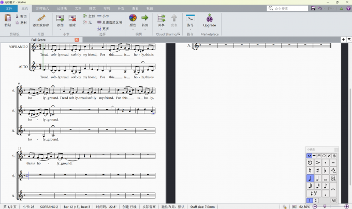Click the Undo arrow icon
Screen dimensions: 352x209
click(x=320, y=8)
